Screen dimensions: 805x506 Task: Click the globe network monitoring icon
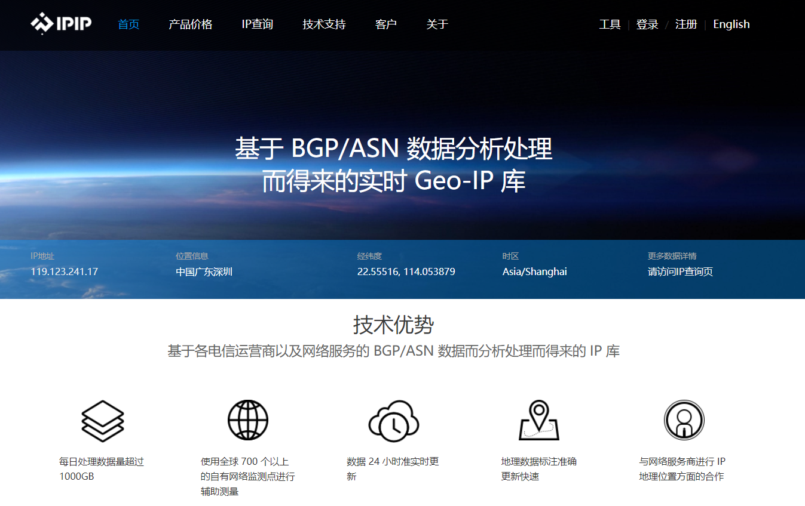[248, 420]
